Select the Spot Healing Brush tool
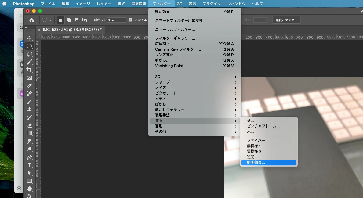This screenshot has width=363, height=198. point(29,94)
